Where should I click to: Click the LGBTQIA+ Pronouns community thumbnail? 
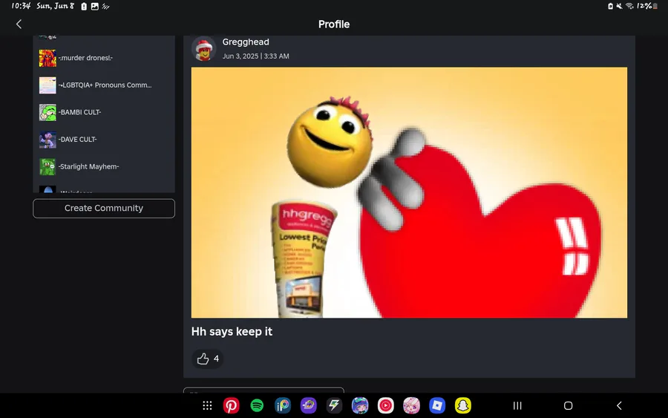pyautogui.click(x=48, y=85)
